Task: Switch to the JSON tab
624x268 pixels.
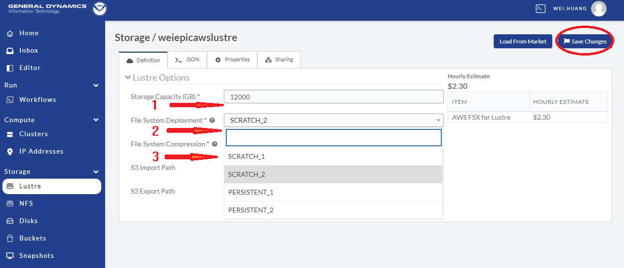Action: (187, 60)
